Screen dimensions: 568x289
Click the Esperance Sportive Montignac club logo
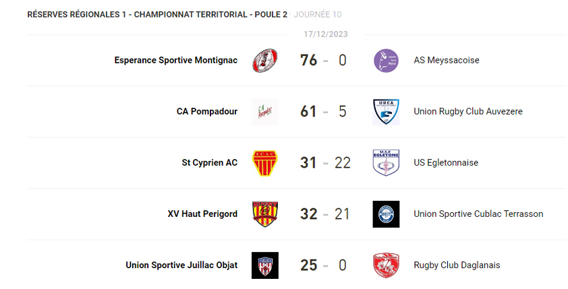[264, 61]
